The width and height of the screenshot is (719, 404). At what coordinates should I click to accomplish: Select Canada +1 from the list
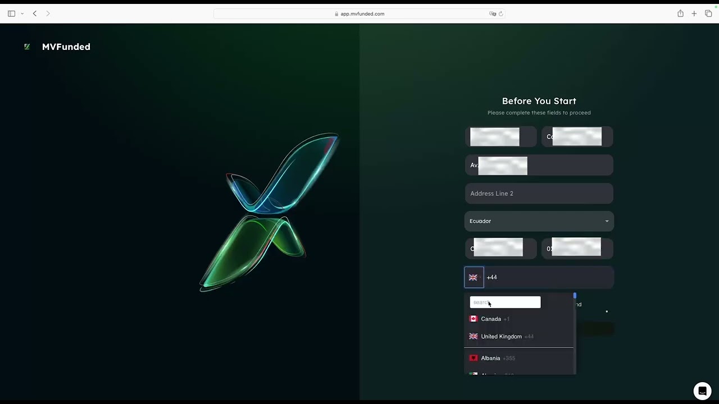[x=518, y=319]
